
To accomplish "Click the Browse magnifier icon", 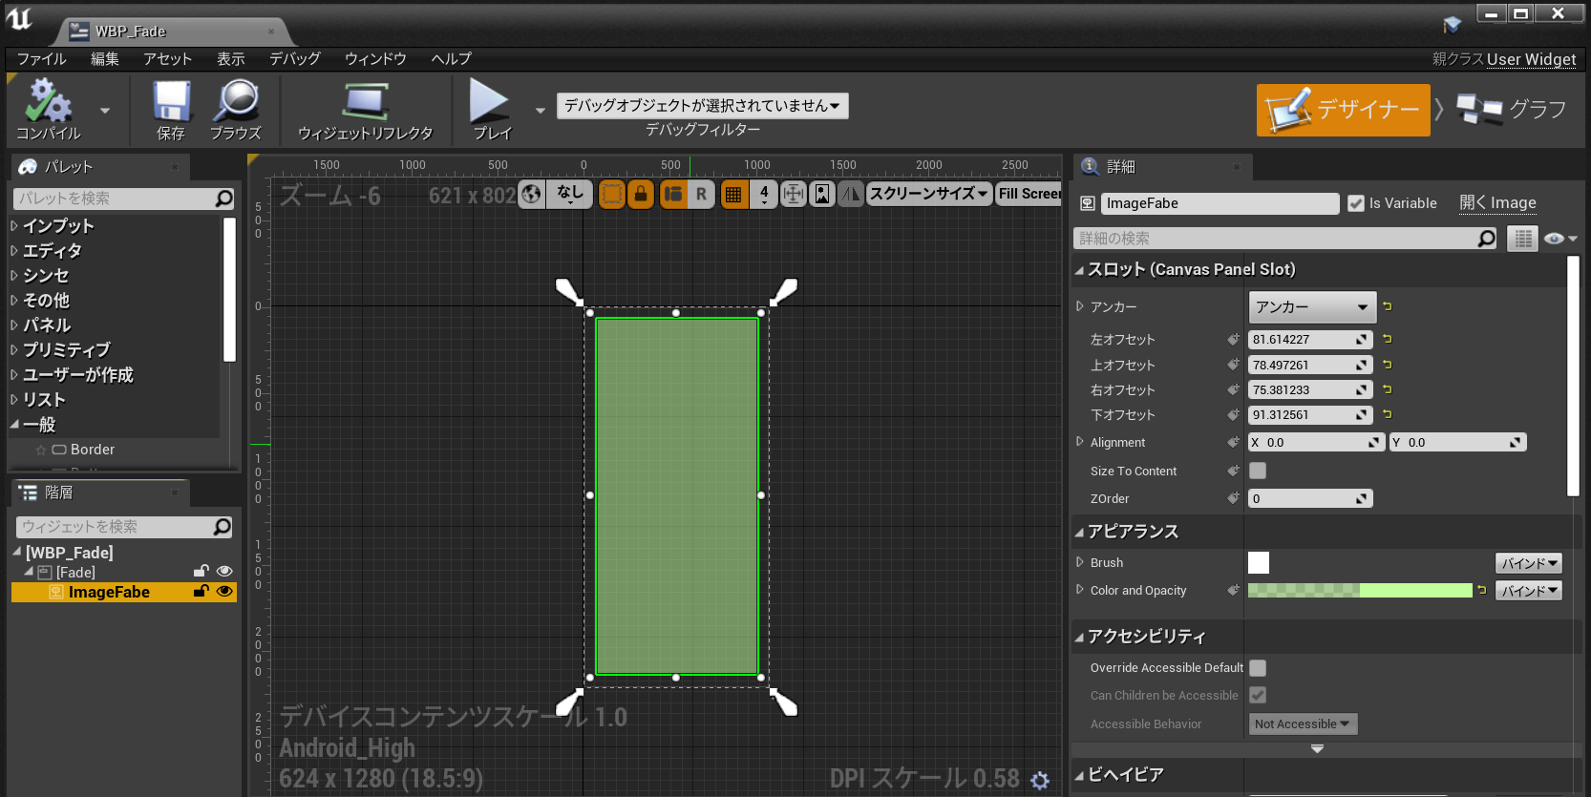I will (236, 101).
